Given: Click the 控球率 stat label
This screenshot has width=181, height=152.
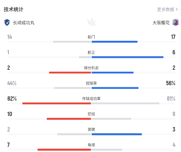Looking at the screenshot, I should (91, 83).
